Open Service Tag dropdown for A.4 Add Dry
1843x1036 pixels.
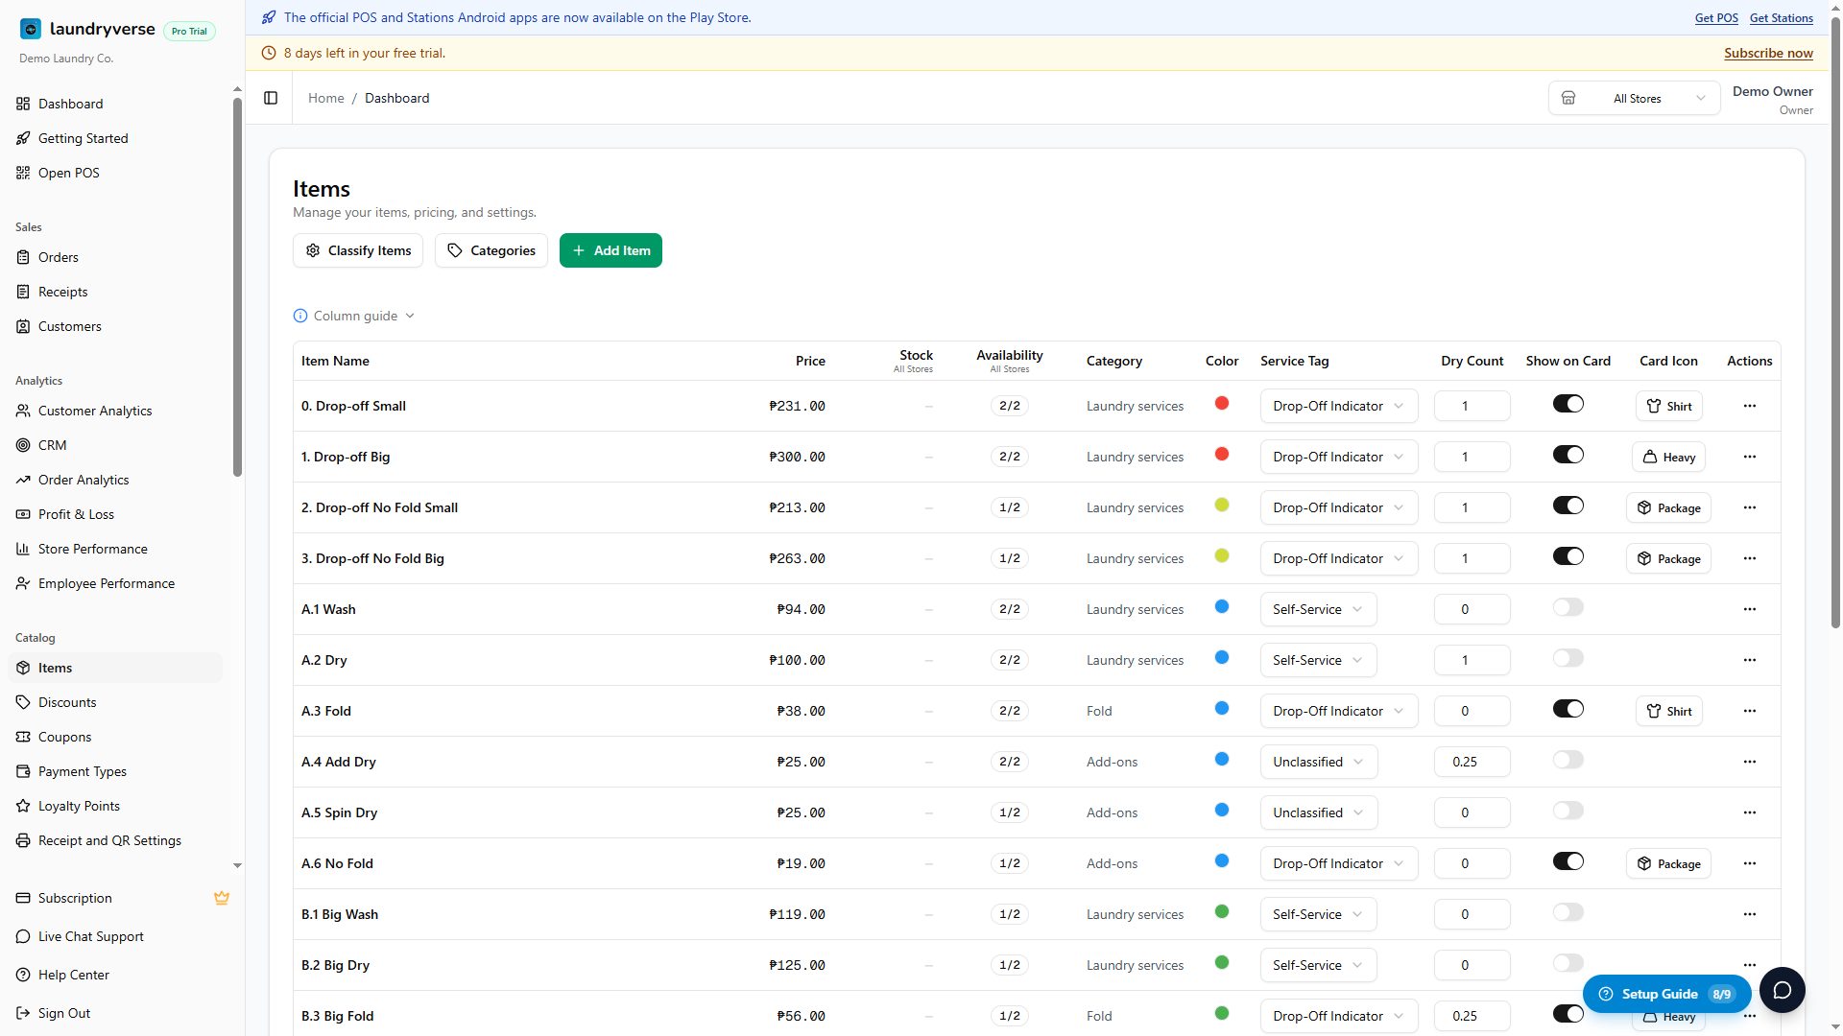click(x=1319, y=762)
